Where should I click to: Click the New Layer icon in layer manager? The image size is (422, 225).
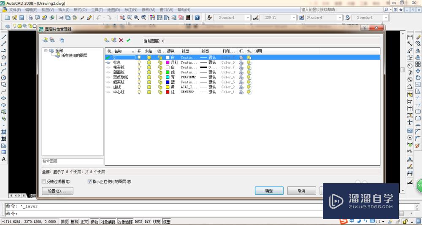point(107,40)
